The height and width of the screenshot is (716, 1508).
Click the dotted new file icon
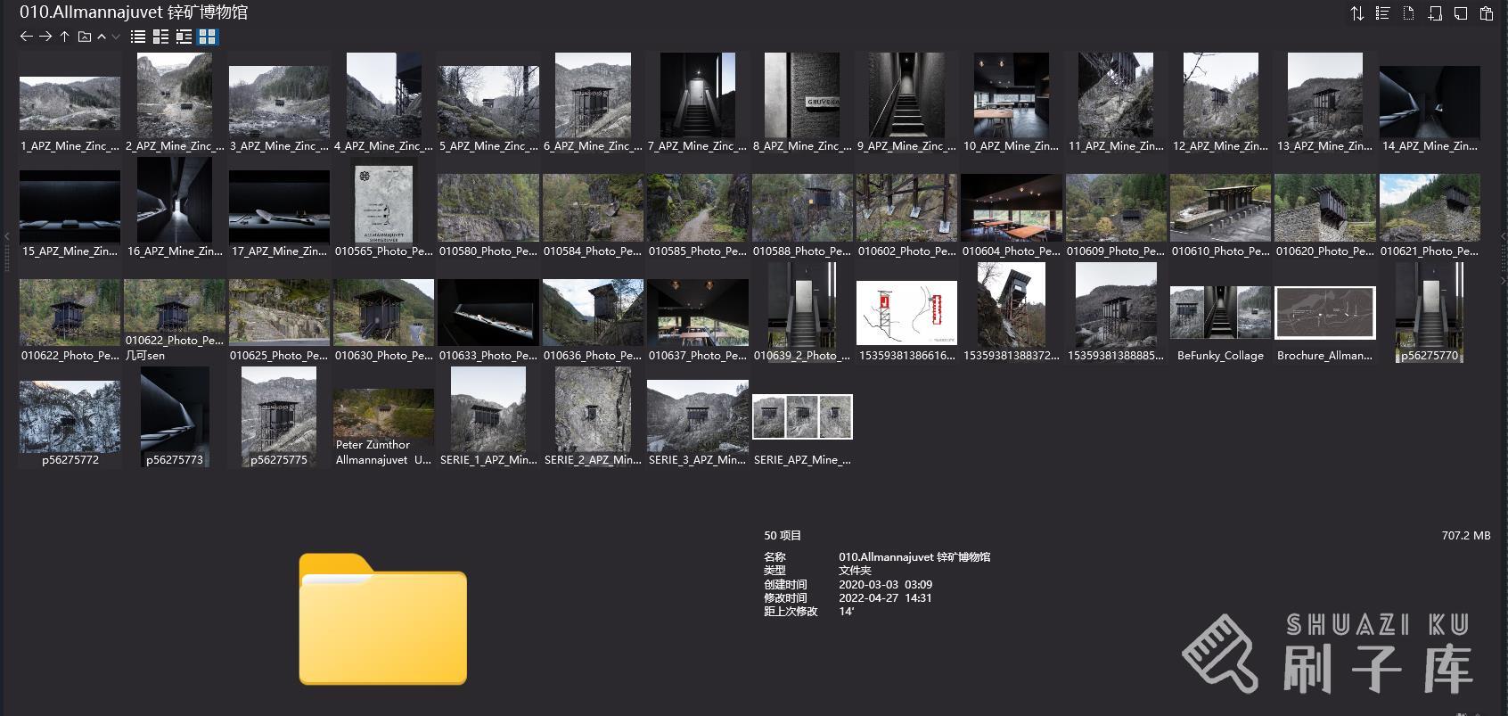1409,13
